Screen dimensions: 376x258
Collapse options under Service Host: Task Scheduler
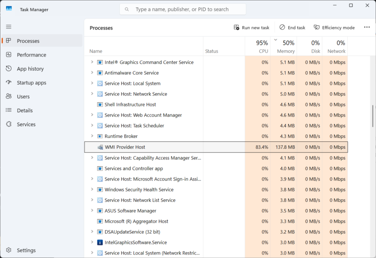coord(92,125)
